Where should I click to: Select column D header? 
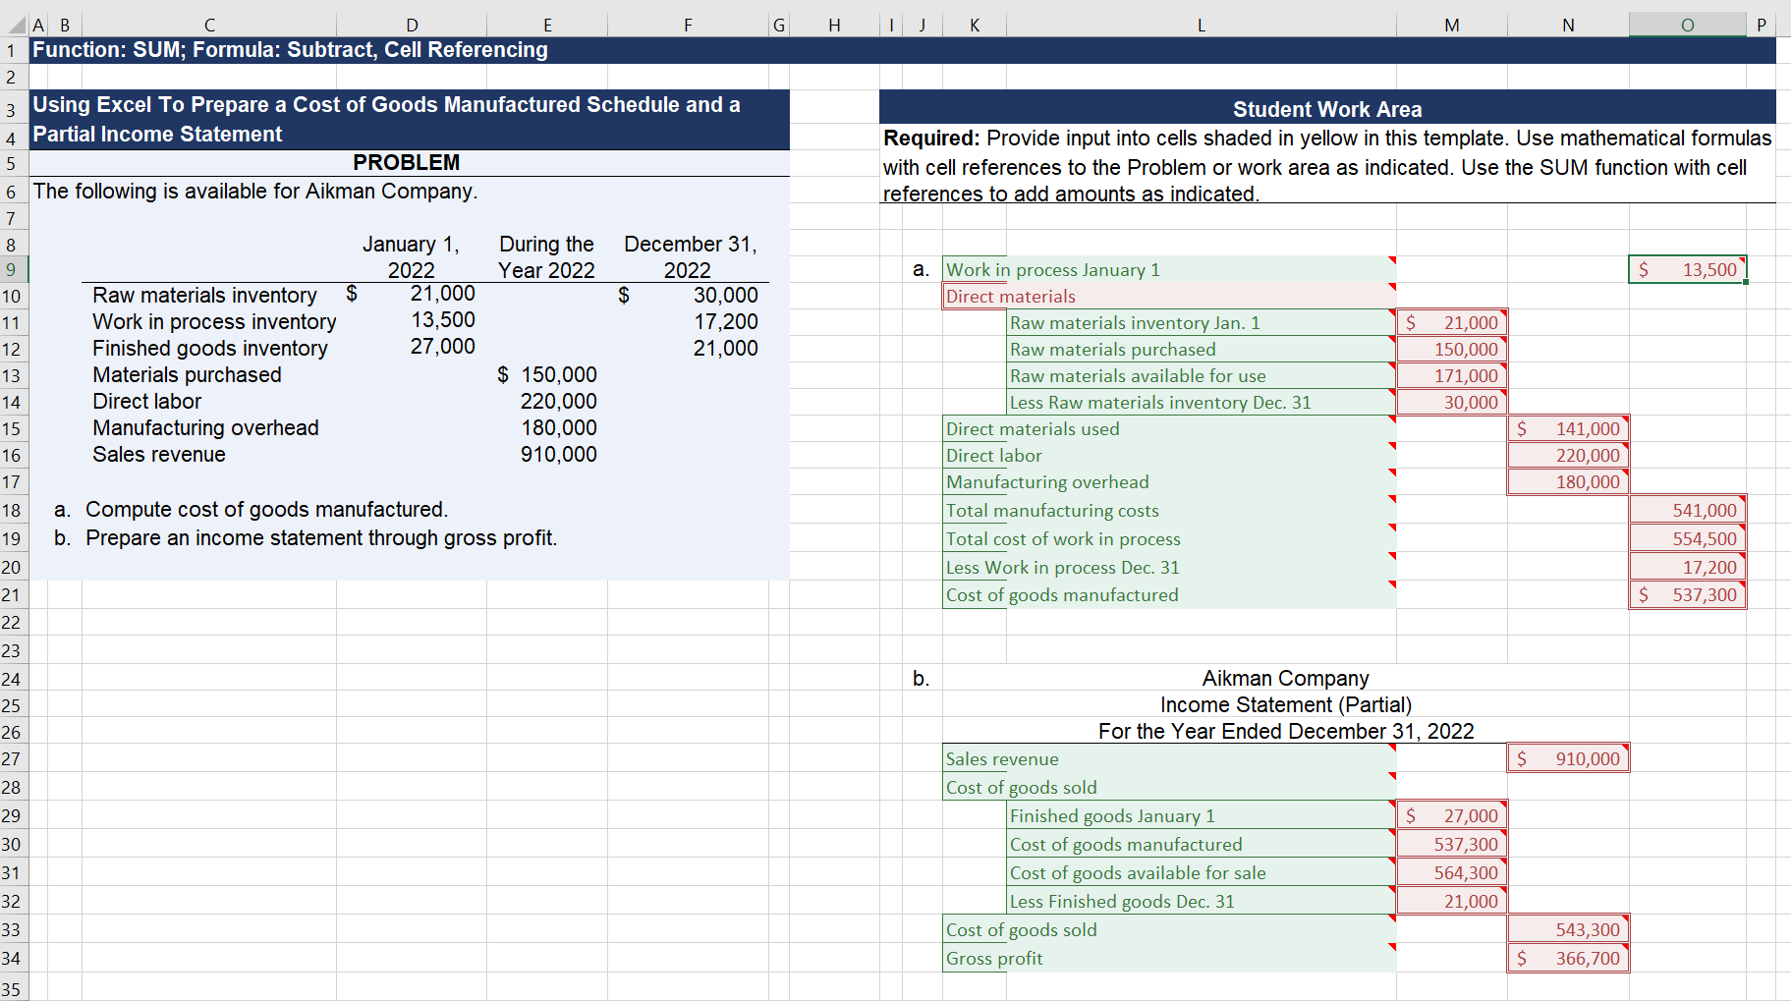pyautogui.click(x=412, y=25)
